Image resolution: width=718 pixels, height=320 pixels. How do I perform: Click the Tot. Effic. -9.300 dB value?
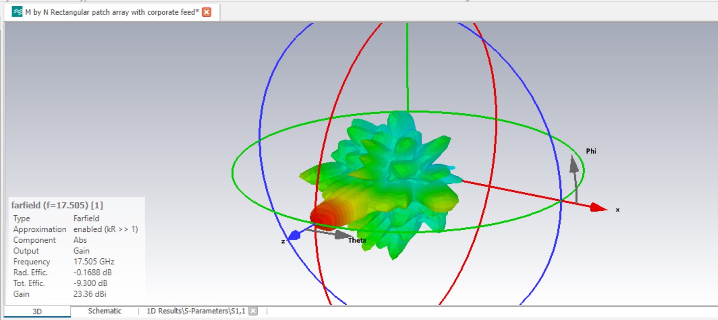tap(90, 283)
